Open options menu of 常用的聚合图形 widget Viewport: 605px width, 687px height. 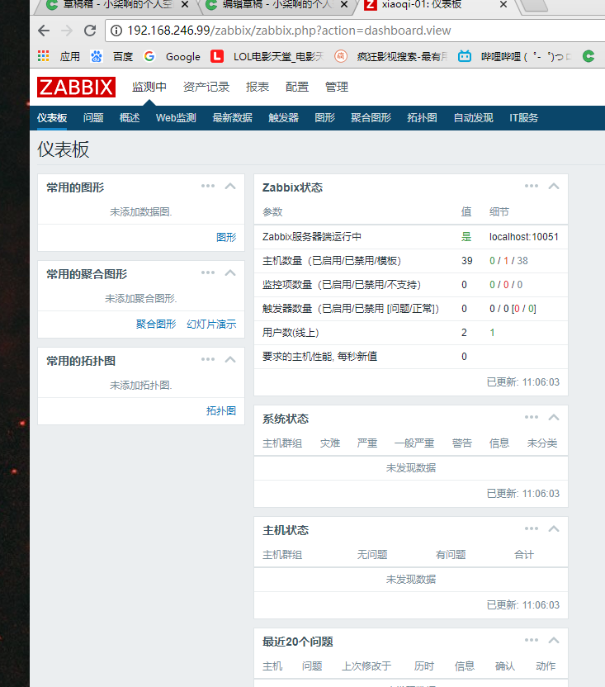pyautogui.click(x=208, y=273)
